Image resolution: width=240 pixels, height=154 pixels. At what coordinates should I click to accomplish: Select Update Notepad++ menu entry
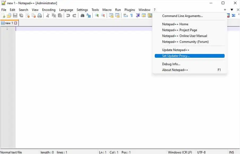tap(175, 50)
